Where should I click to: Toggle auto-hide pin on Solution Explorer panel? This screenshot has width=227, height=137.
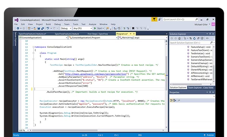coord(210,34)
